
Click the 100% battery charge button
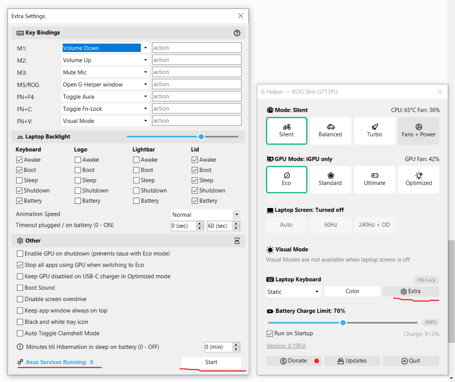coord(431,323)
